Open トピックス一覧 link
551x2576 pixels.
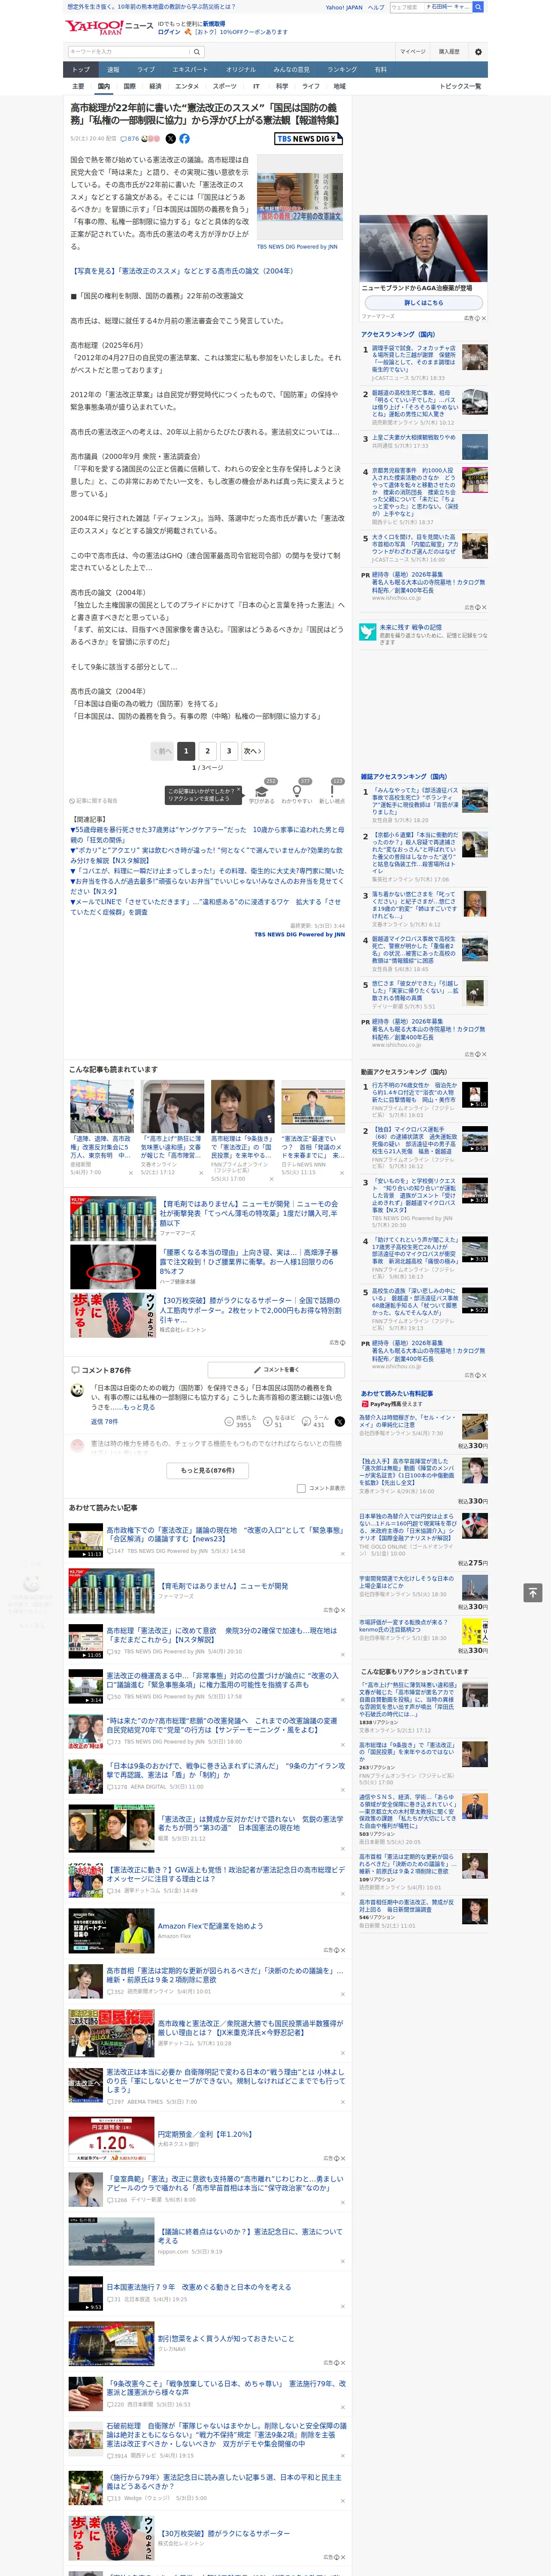pos(460,86)
